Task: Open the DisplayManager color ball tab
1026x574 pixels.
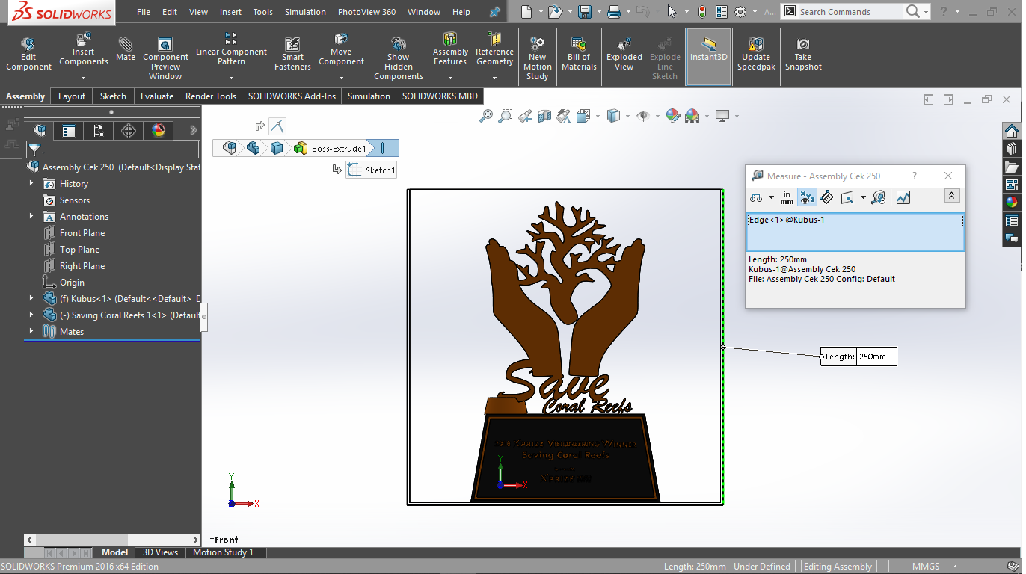Action: [159, 131]
